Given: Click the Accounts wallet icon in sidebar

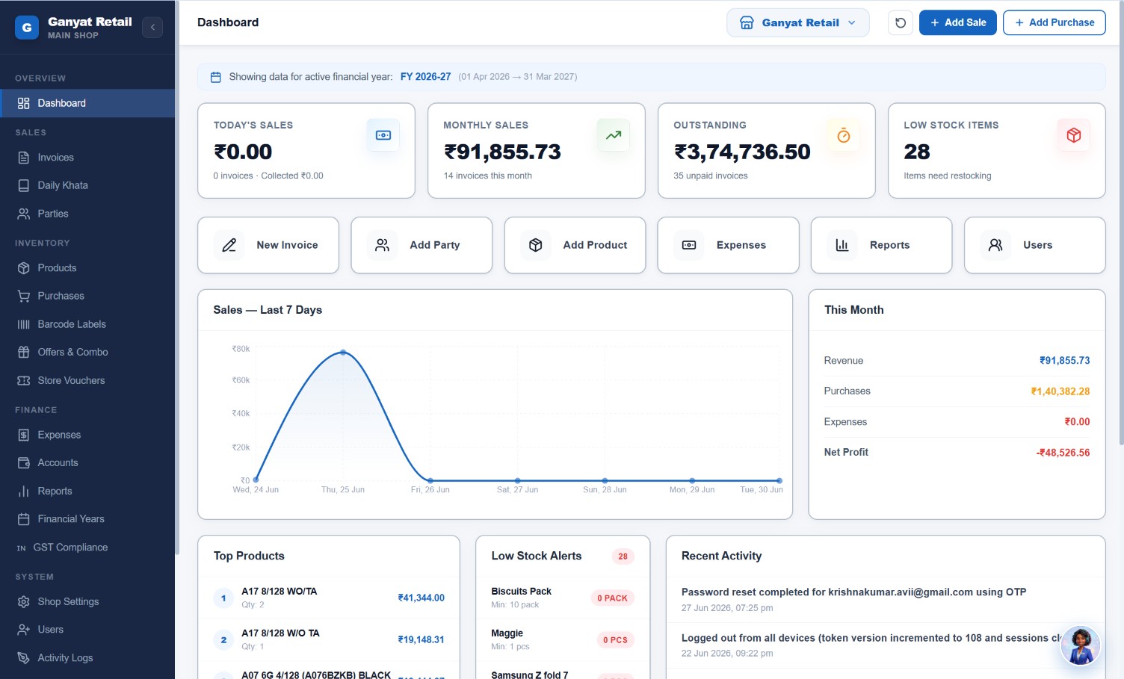Looking at the screenshot, I should click(24, 463).
